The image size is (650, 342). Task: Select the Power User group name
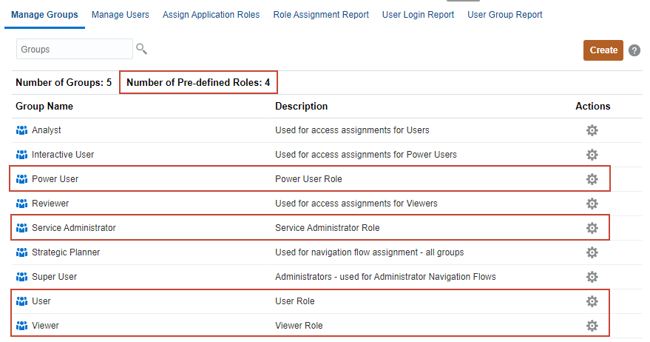point(55,179)
